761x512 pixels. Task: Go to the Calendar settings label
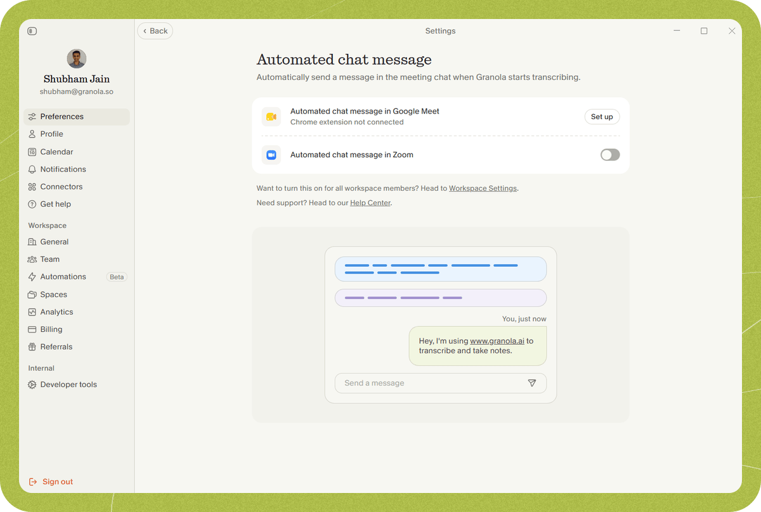(57, 152)
